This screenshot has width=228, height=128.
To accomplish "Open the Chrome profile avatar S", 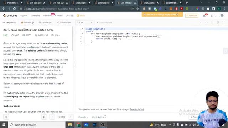I will tap(219, 9).
